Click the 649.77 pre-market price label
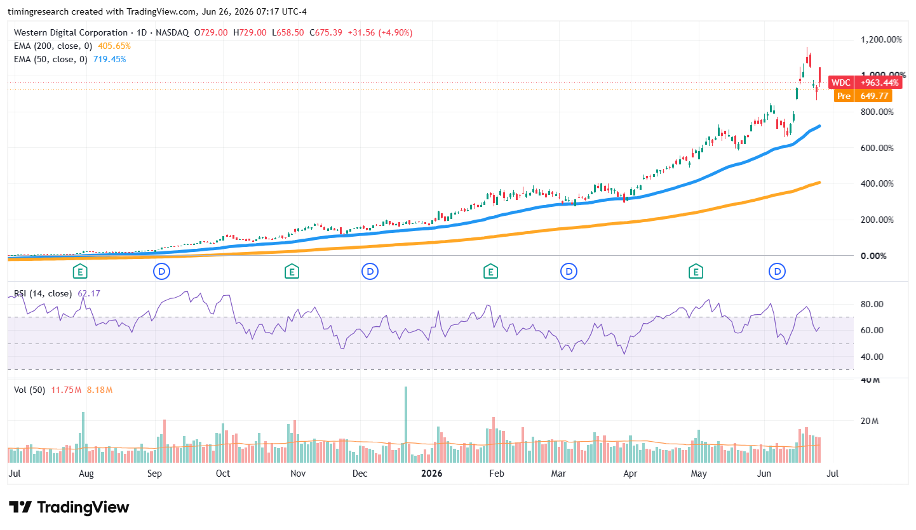Screen dimensions: 916x530 [x=873, y=96]
